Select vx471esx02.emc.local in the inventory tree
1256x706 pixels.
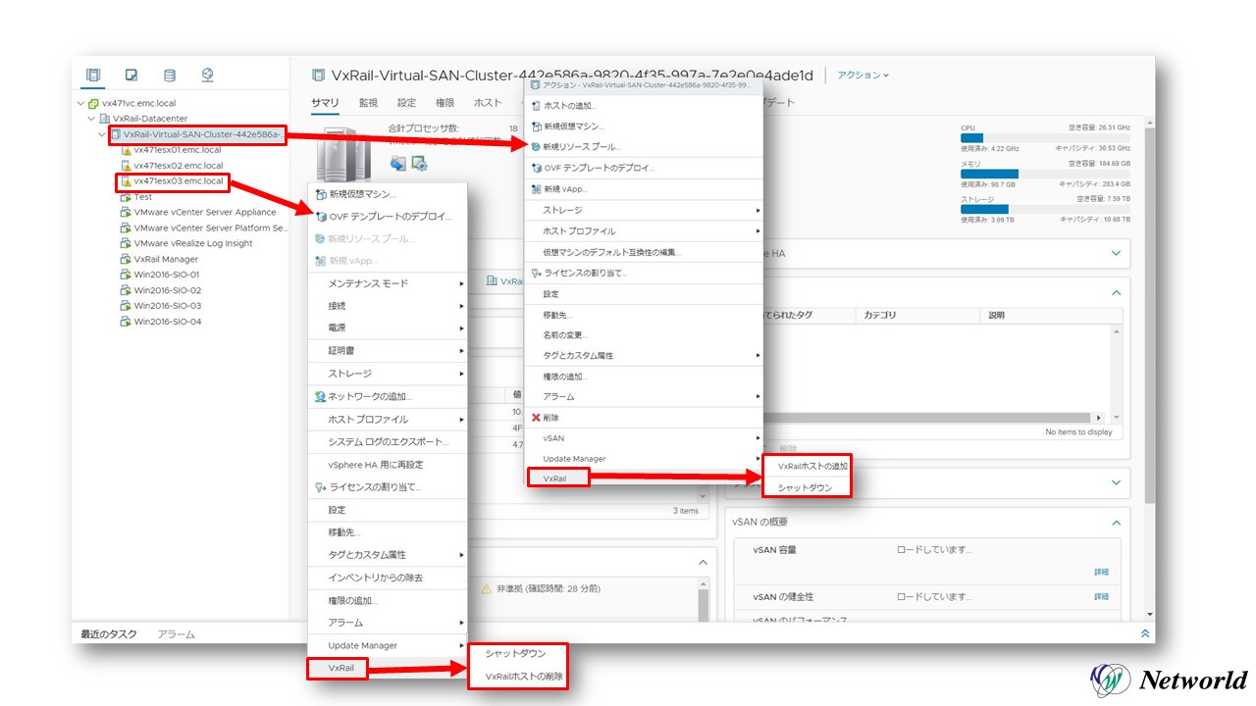178,166
